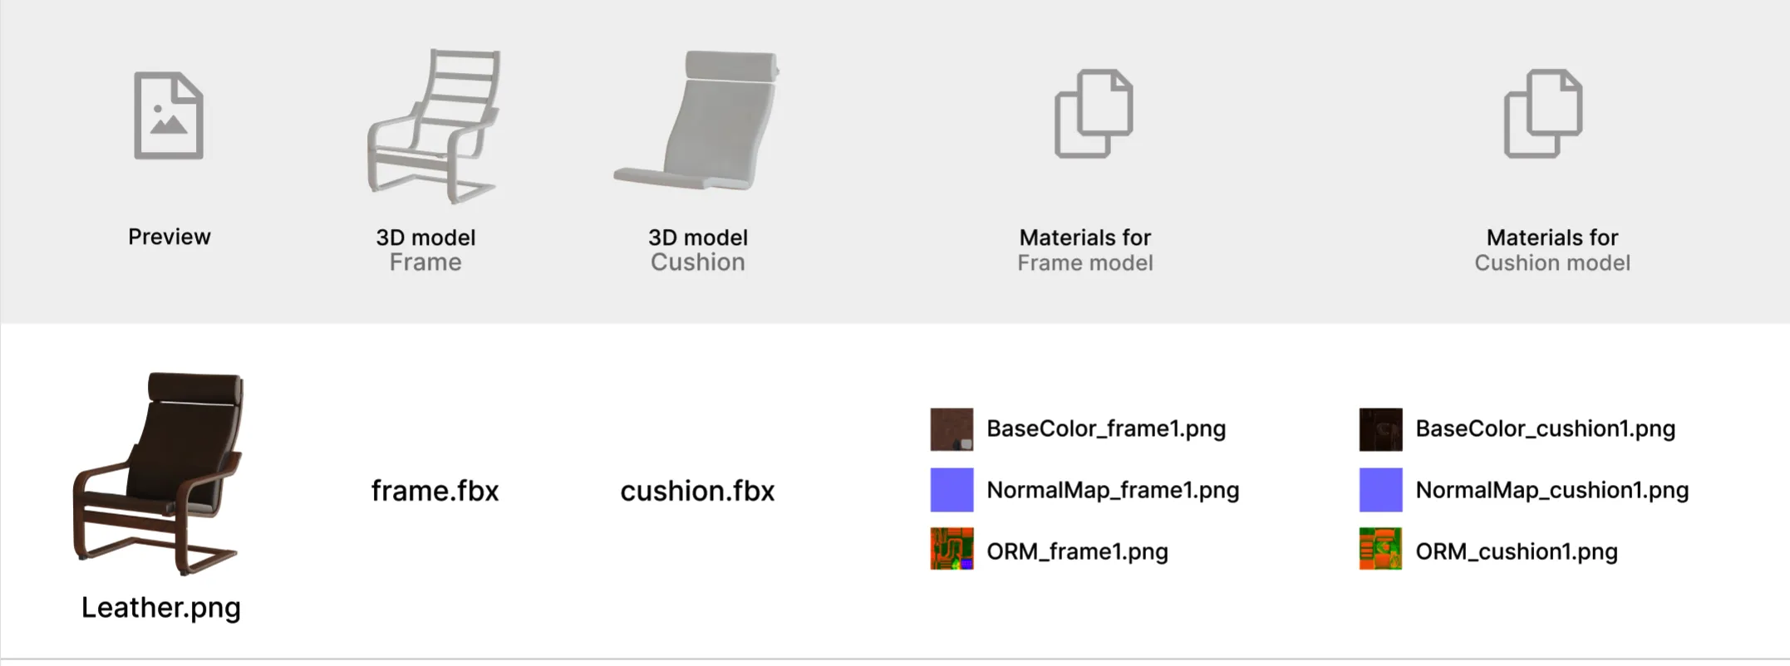The image size is (1790, 666).
Task: Click the Materials for Frame model icon
Action: coord(1094,114)
